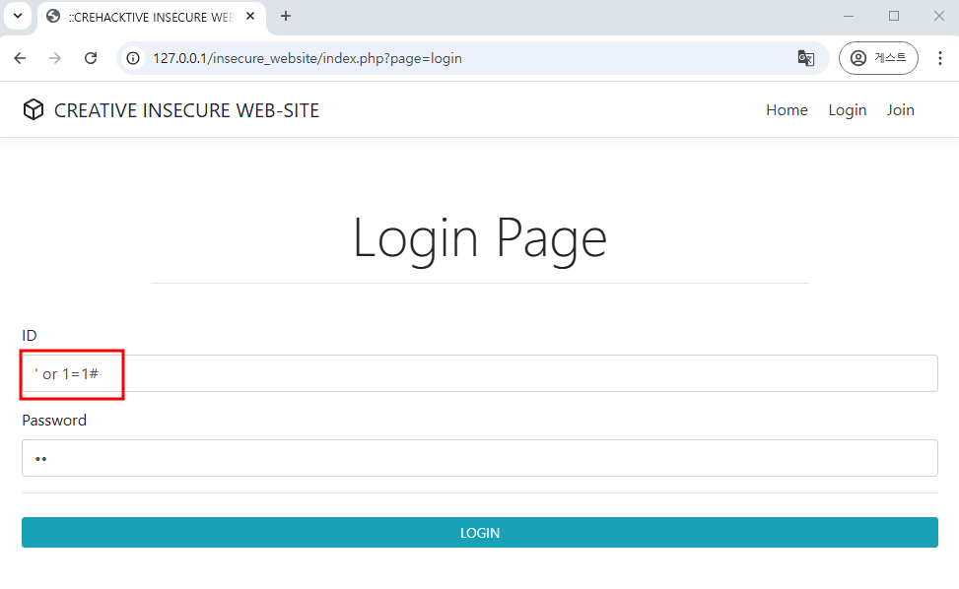
Task: Close the CREHACKTIVE INSECURE tab
Action: tap(250, 17)
